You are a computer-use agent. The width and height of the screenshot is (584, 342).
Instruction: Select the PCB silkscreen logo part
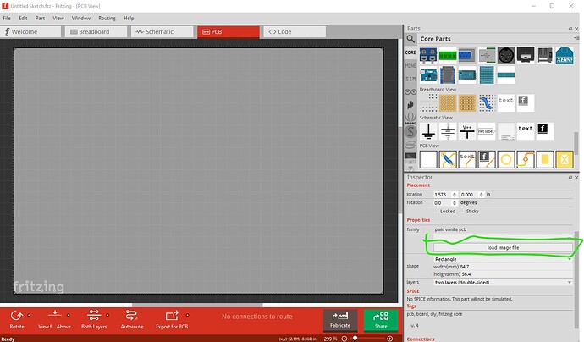pos(487,159)
